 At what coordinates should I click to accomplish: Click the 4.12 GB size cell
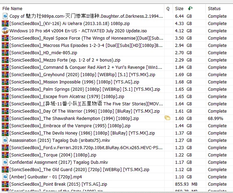[x=183, y=31]
